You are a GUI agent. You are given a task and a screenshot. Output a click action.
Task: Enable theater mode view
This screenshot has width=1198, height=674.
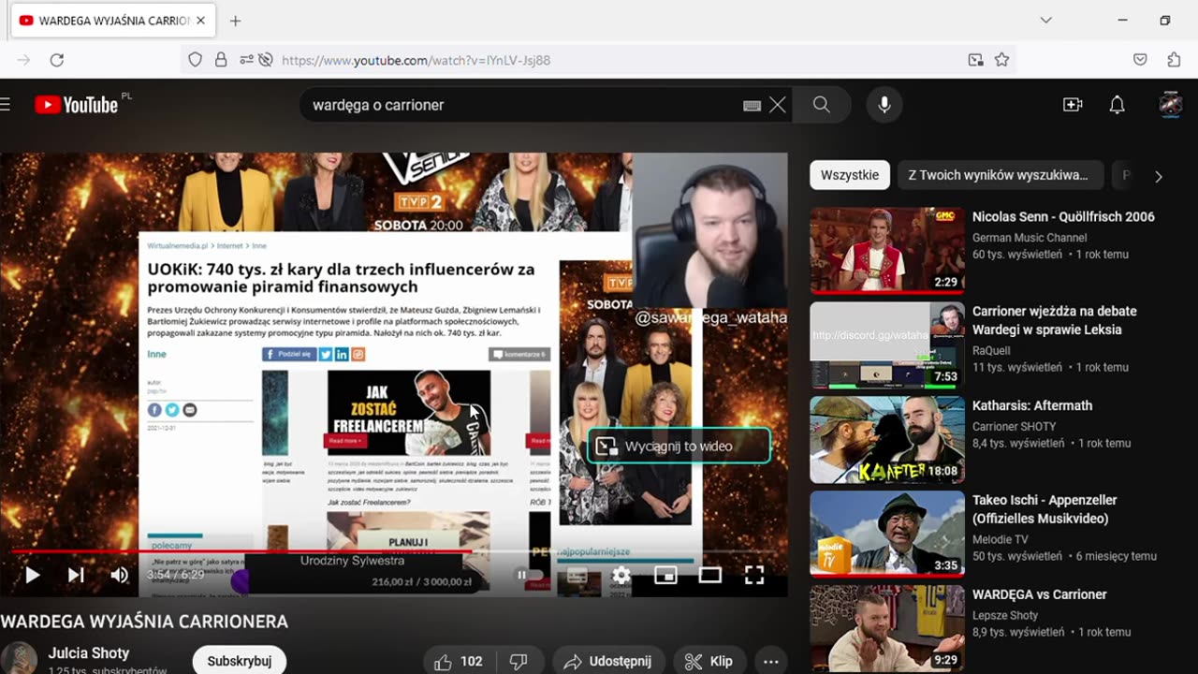710,575
